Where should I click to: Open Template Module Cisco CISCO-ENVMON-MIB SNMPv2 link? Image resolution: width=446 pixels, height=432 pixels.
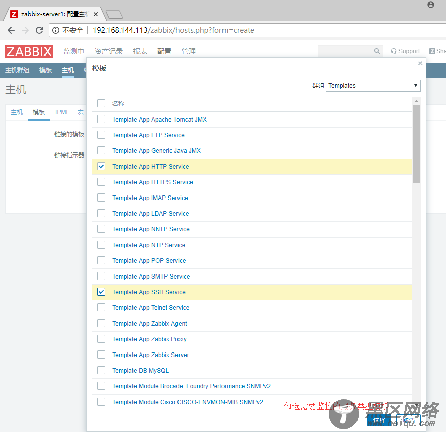coord(188,402)
